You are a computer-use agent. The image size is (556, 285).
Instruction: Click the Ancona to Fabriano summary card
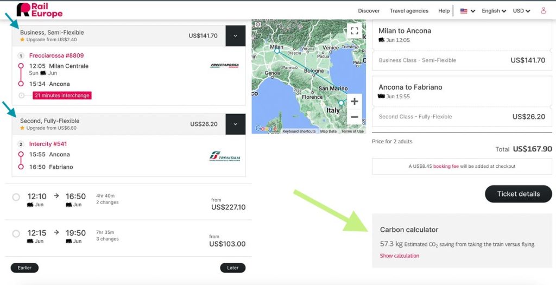click(462, 102)
